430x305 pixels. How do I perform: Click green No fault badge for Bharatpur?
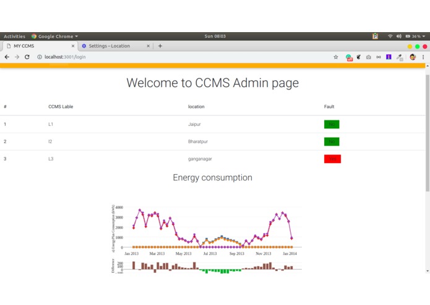(x=332, y=141)
